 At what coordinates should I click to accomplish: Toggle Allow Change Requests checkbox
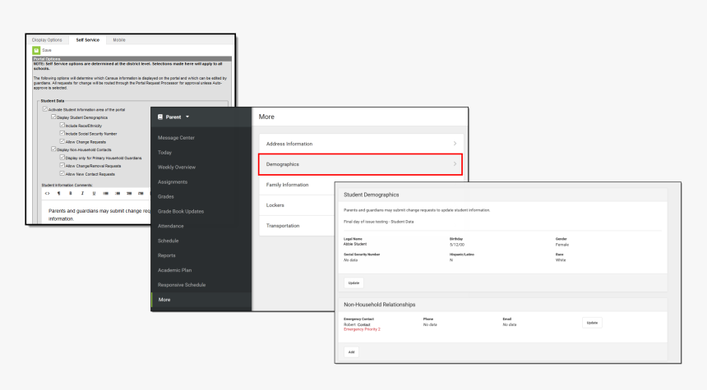62,141
